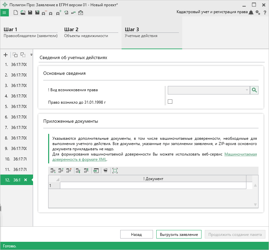The height and width of the screenshot is (250, 269).
Task: Switch to Шаг 2 Объекты недвижимости tab
Action: click(x=91, y=32)
